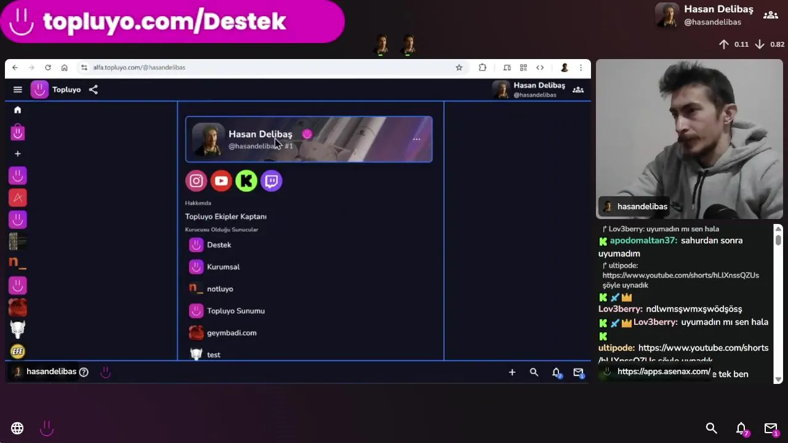The image size is (788, 443).
Task: Open the EFE server in sidebar
Action: 17,351
